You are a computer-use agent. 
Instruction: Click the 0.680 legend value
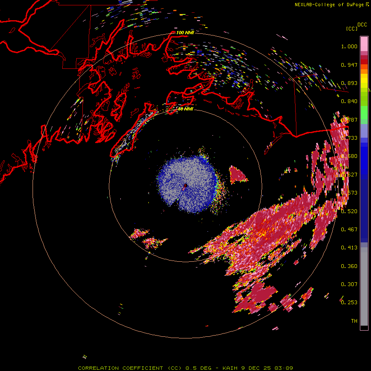point(349,156)
